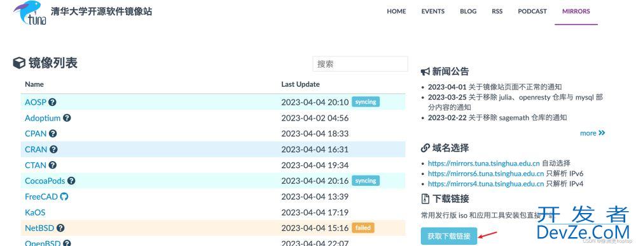
Task: Click timestamp 2023-04-04 17:19
Action: click(315, 212)
